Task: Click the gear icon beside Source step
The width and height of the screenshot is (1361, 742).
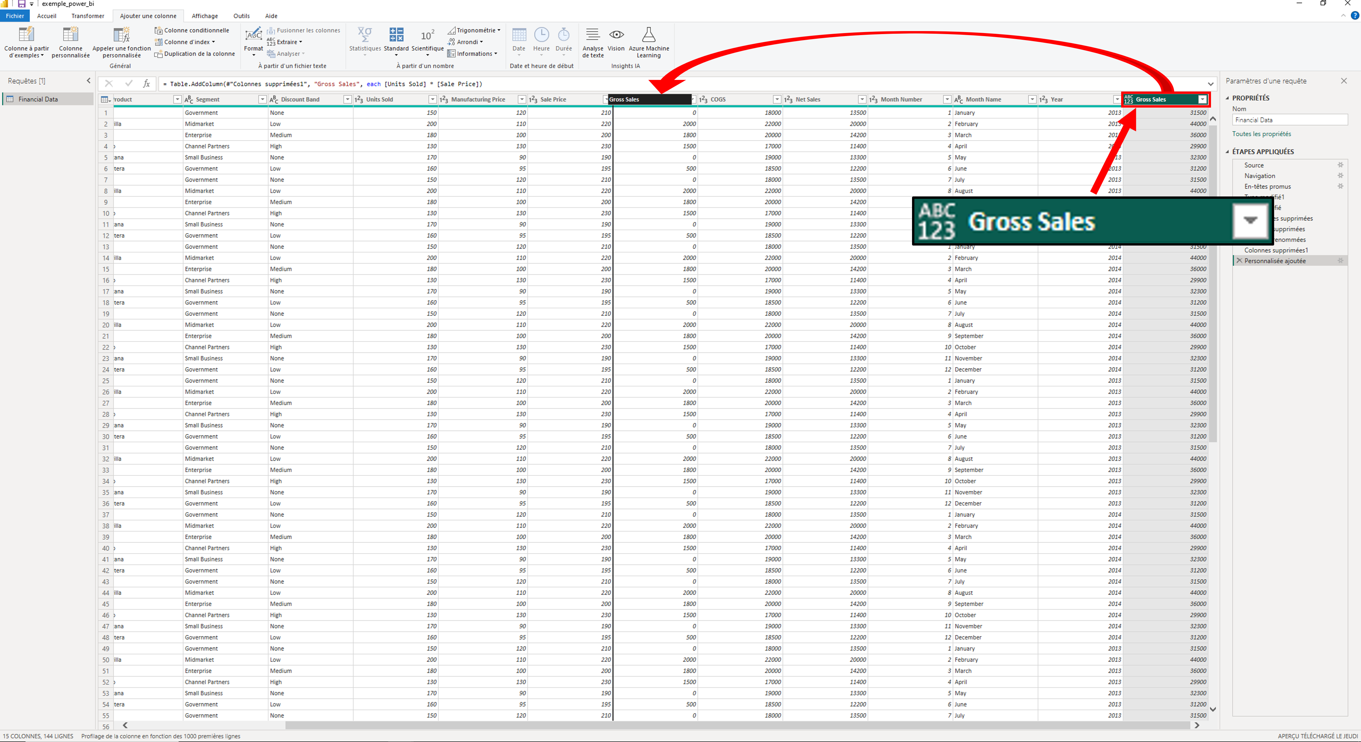Action: 1340,165
